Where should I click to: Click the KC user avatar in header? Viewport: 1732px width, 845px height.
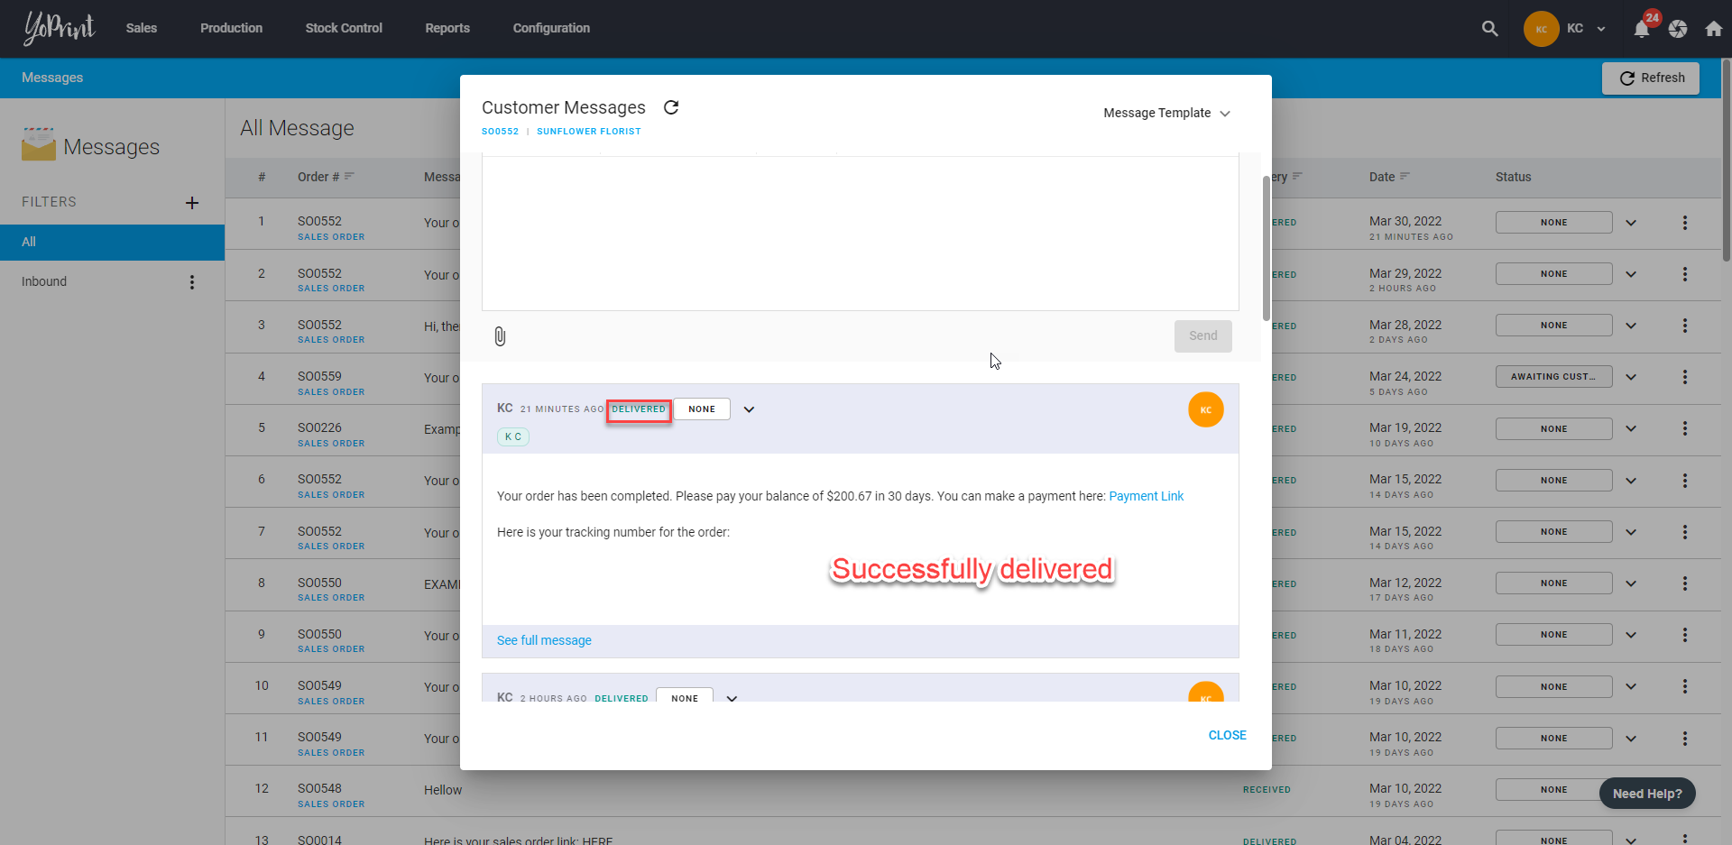point(1542,29)
